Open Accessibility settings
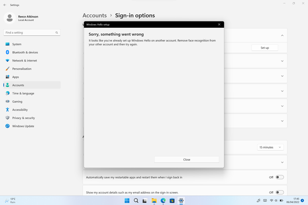 32,110
